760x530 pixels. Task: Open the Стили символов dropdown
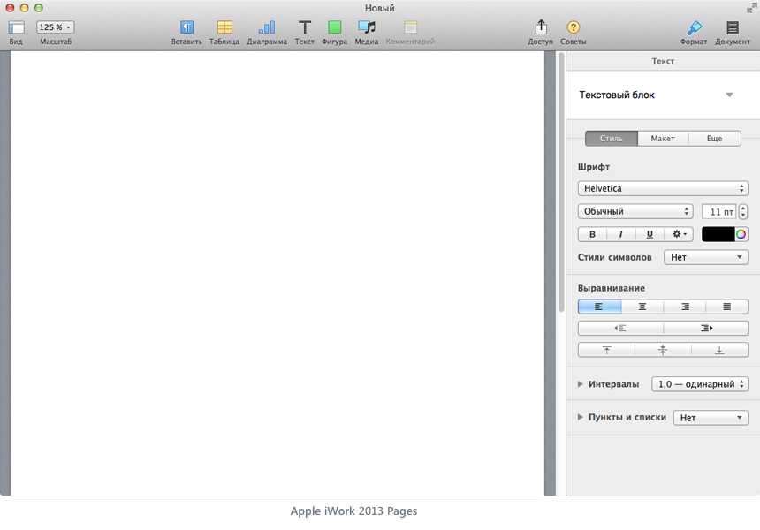[x=705, y=255]
